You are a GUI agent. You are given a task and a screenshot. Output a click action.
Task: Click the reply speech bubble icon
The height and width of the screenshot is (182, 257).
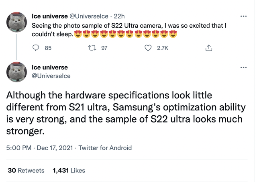pos(36,48)
